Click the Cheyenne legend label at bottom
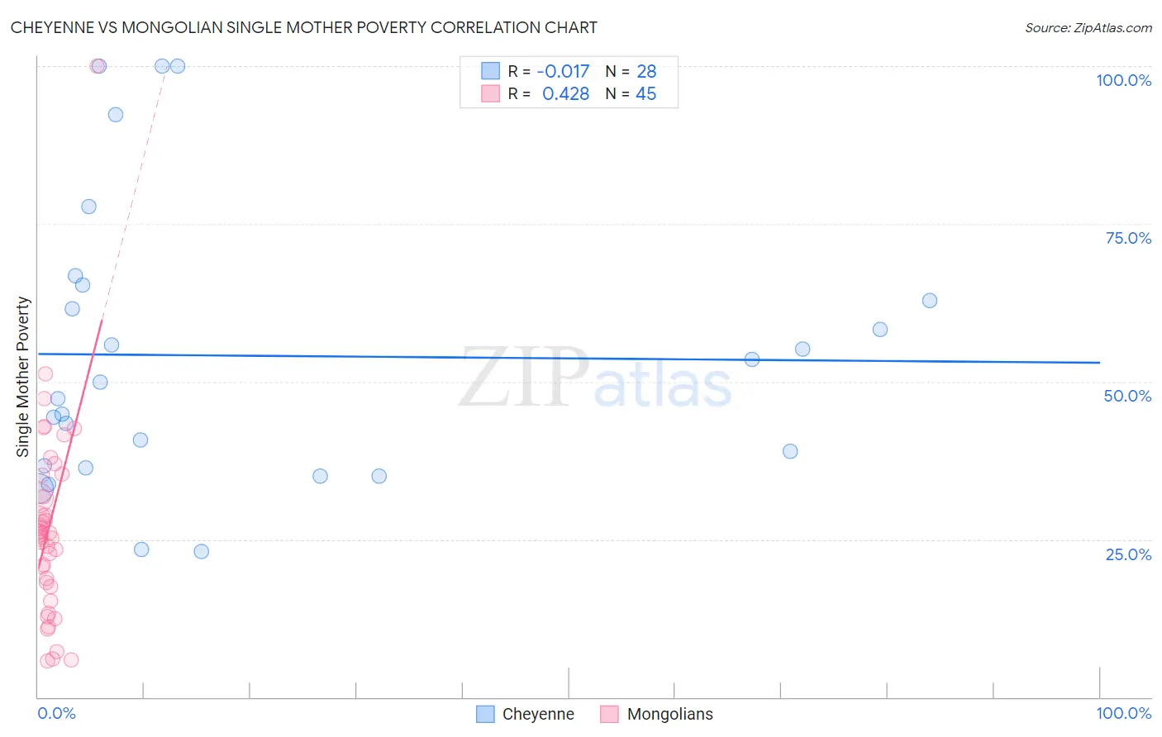The image size is (1162, 737). 538,714
